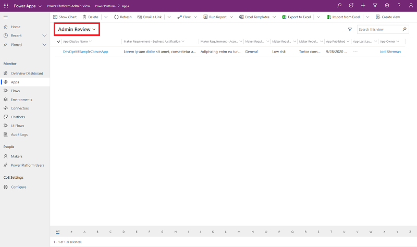Expand the Recent section in sidebar
Viewport: 417px width, 247px height.
click(x=44, y=35)
